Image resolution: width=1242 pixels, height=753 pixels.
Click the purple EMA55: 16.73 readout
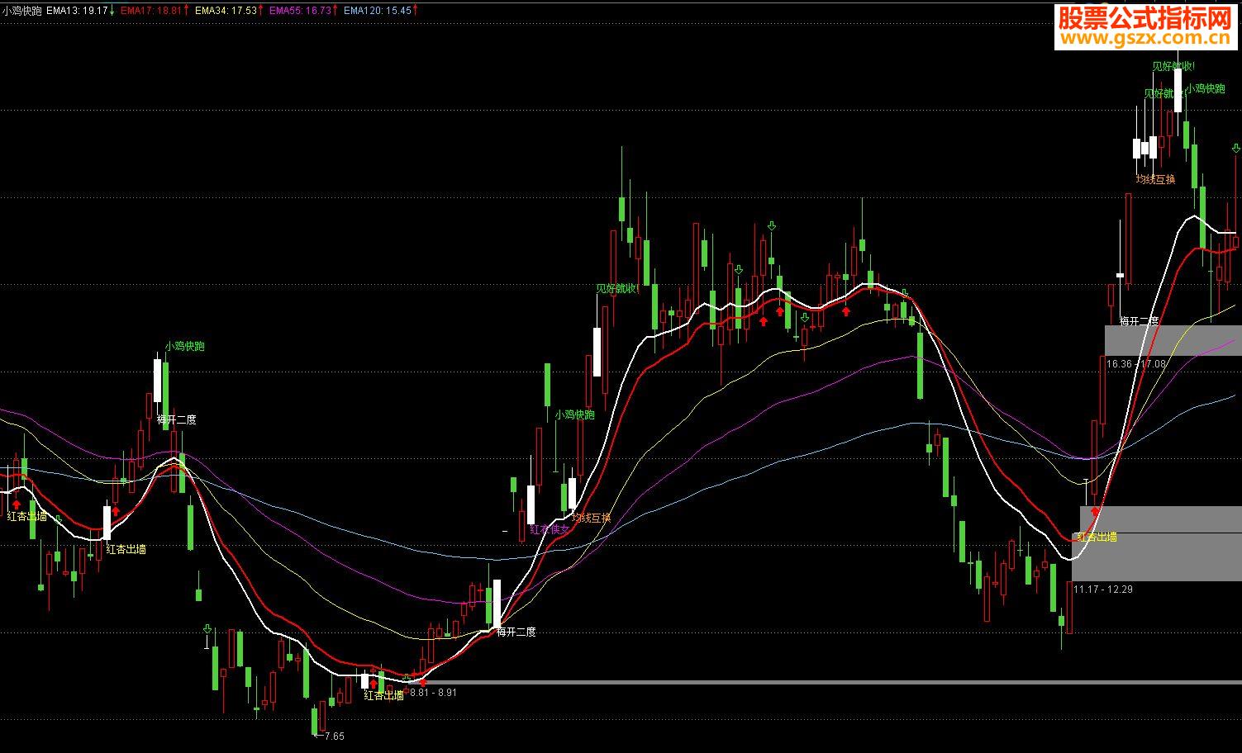point(300,11)
